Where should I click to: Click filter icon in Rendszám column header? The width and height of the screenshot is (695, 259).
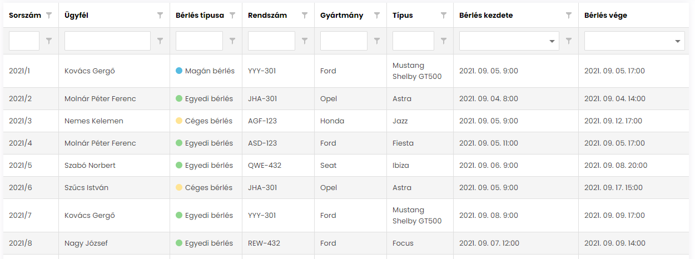pos(305,16)
